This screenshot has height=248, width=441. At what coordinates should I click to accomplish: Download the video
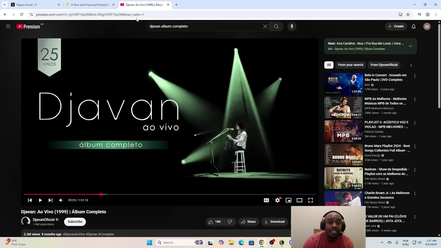pyautogui.click(x=275, y=221)
